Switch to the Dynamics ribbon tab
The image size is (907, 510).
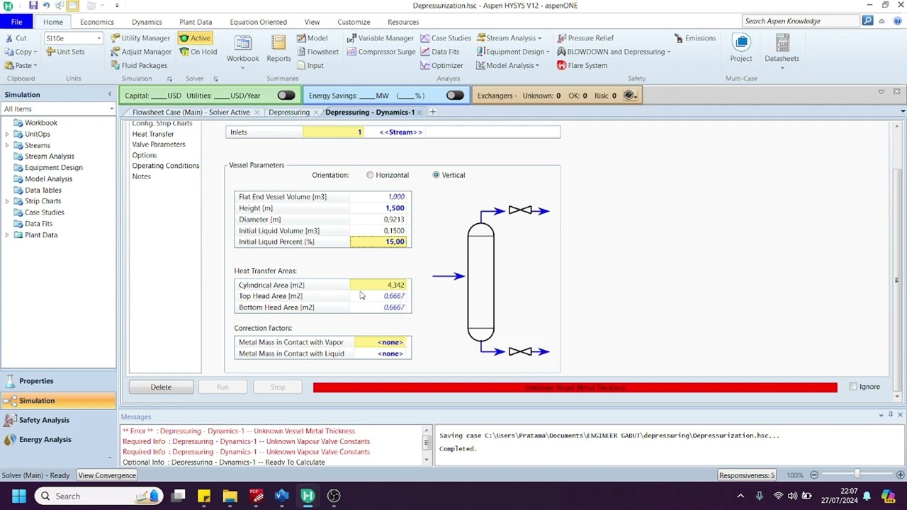tap(147, 22)
